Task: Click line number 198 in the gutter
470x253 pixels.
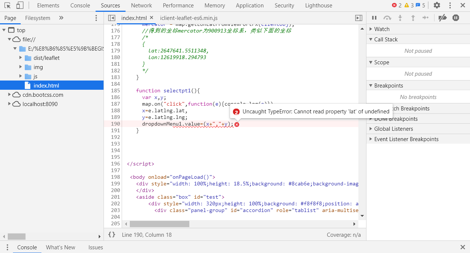Action: (115, 177)
